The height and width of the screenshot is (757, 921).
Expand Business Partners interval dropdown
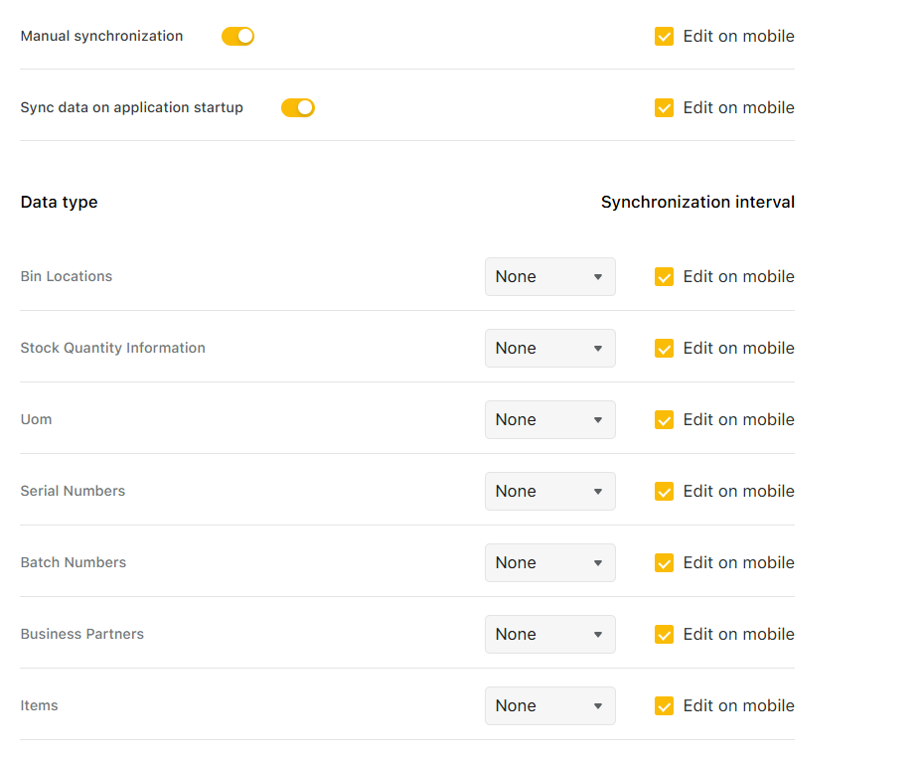click(549, 635)
